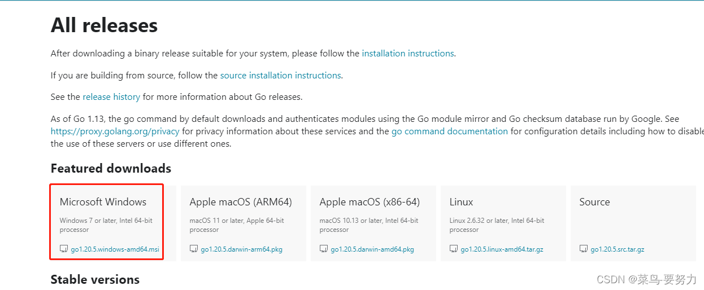Click the 'Linux 2.6.32 or later' description text
Viewport: 704px width, 290px height.
[497, 225]
